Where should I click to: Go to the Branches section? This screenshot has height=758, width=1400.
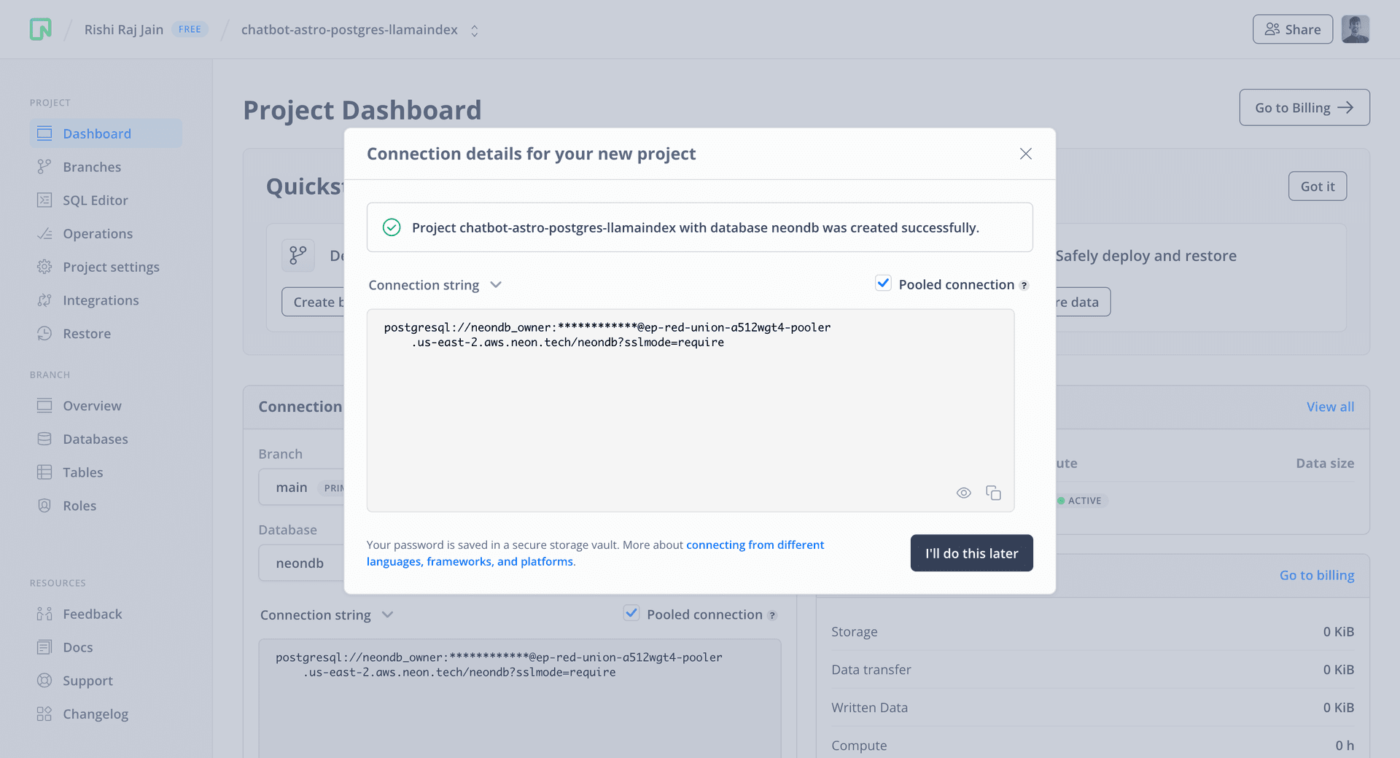coord(92,167)
